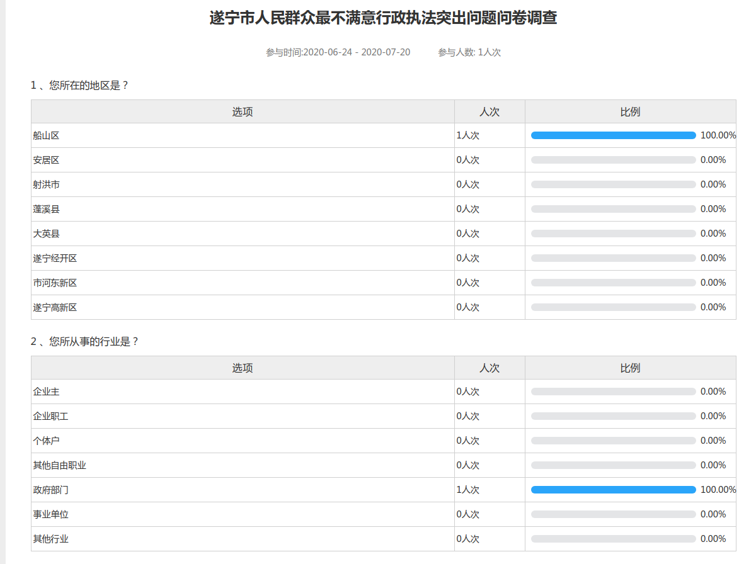Click the 射洪市 option label

click(x=46, y=184)
